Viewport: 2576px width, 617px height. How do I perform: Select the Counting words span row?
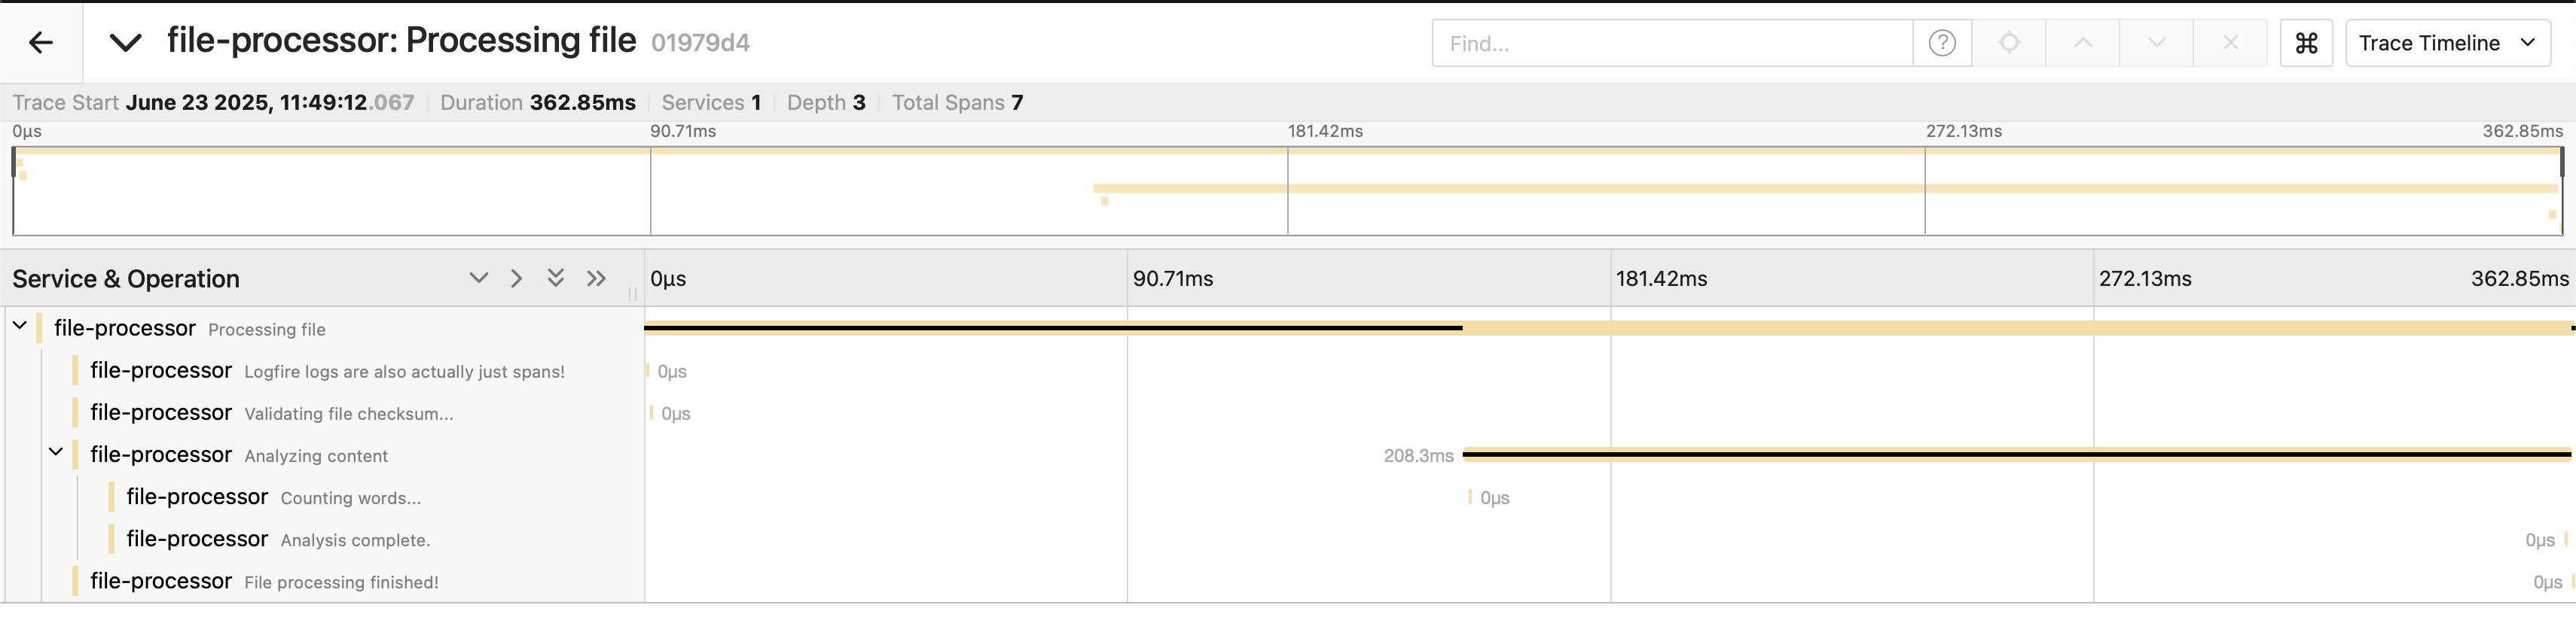tap(350, 497)
